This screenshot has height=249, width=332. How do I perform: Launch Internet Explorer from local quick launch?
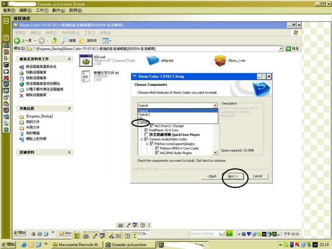(x=24, y=245)
